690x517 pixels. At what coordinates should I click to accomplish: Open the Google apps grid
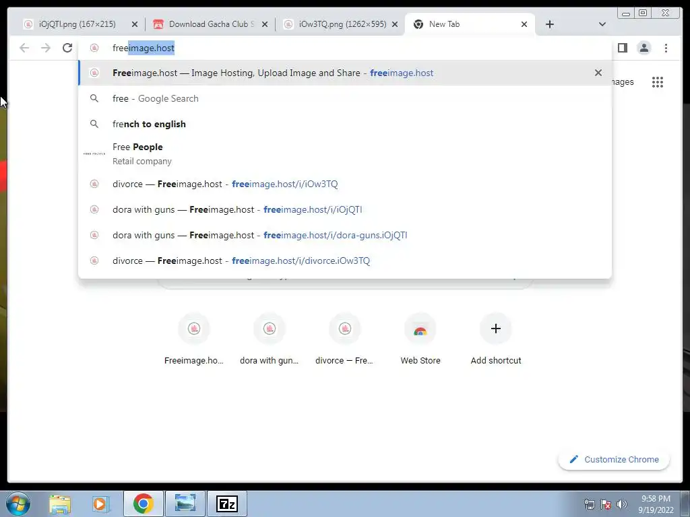pyautogui.click(x=658, y=81)
